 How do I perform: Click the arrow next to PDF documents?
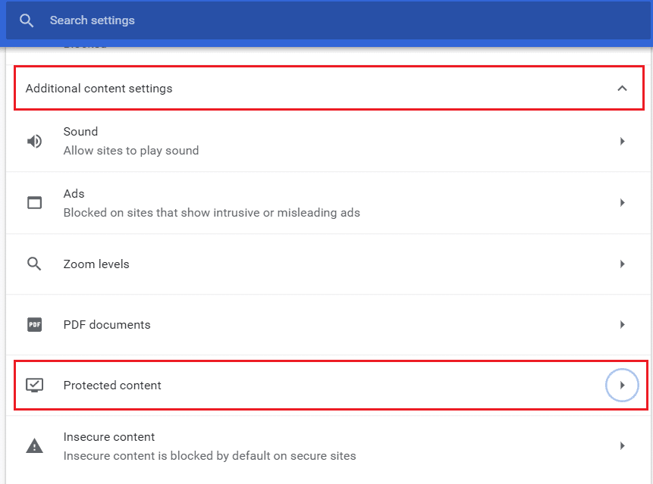(x=622, y=325)
